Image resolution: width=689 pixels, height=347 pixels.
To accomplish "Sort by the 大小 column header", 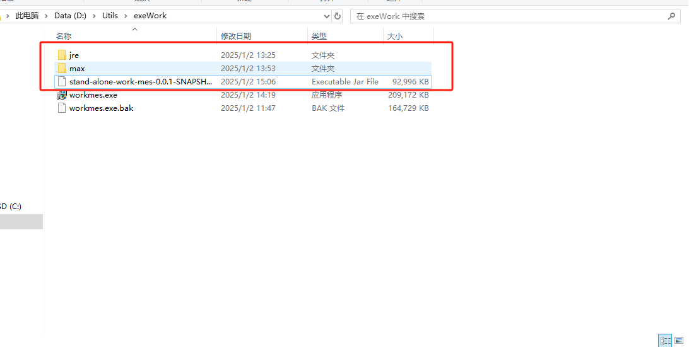I will click(x=394, y=37).
